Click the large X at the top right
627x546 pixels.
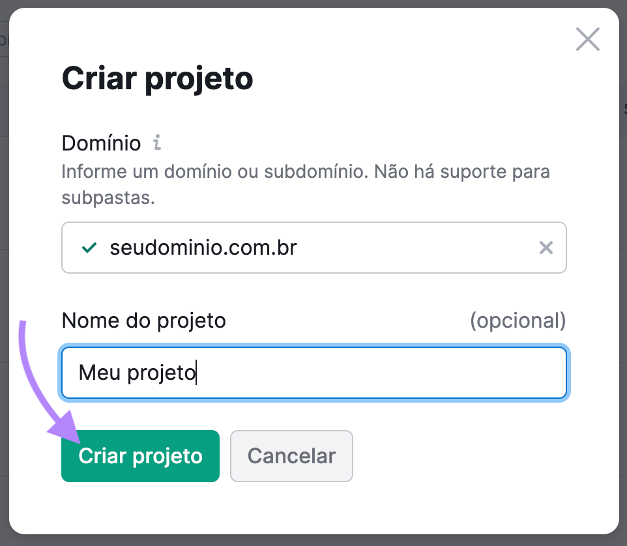click(x=587, y=39)
